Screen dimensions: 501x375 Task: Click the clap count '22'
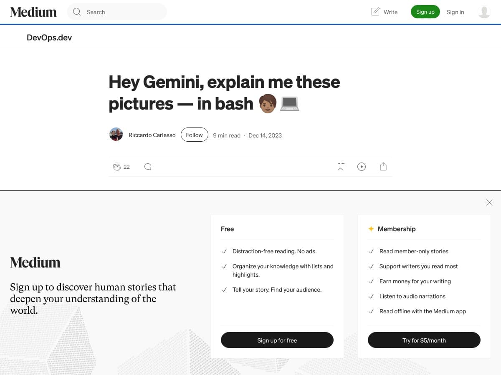[127, 167]
